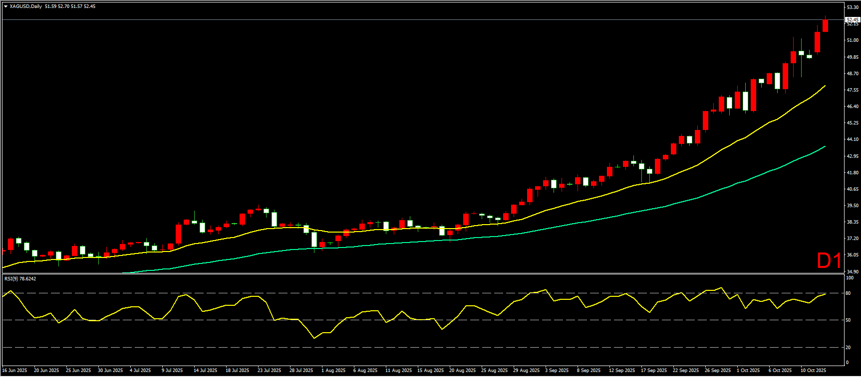This screenshot has height=377, width=861.
Task: Click the XAGUSD,Daily symbol title
Action: (26, 6)
